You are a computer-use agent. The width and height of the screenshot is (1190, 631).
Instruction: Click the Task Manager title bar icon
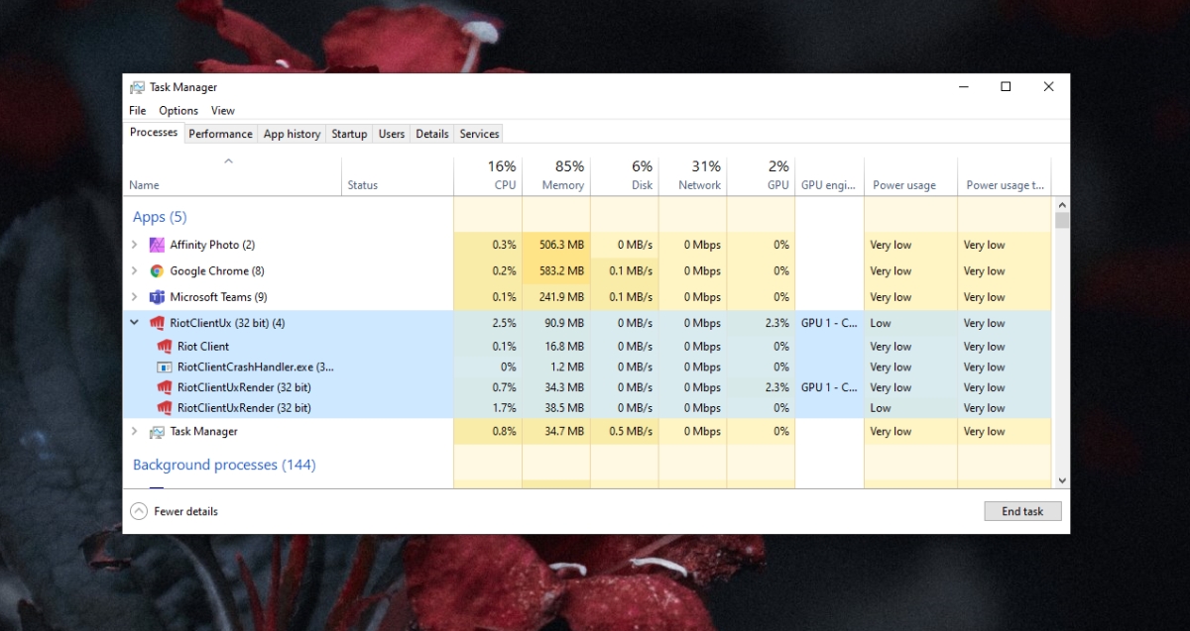tap(137, 87)
